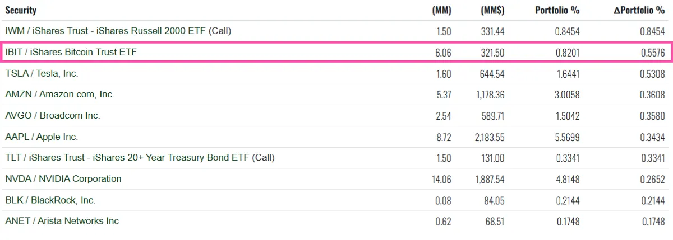The image size is (673, 240).
Task: Open the IWM iShares Russell 2000 ETF link
Action: 118,31
